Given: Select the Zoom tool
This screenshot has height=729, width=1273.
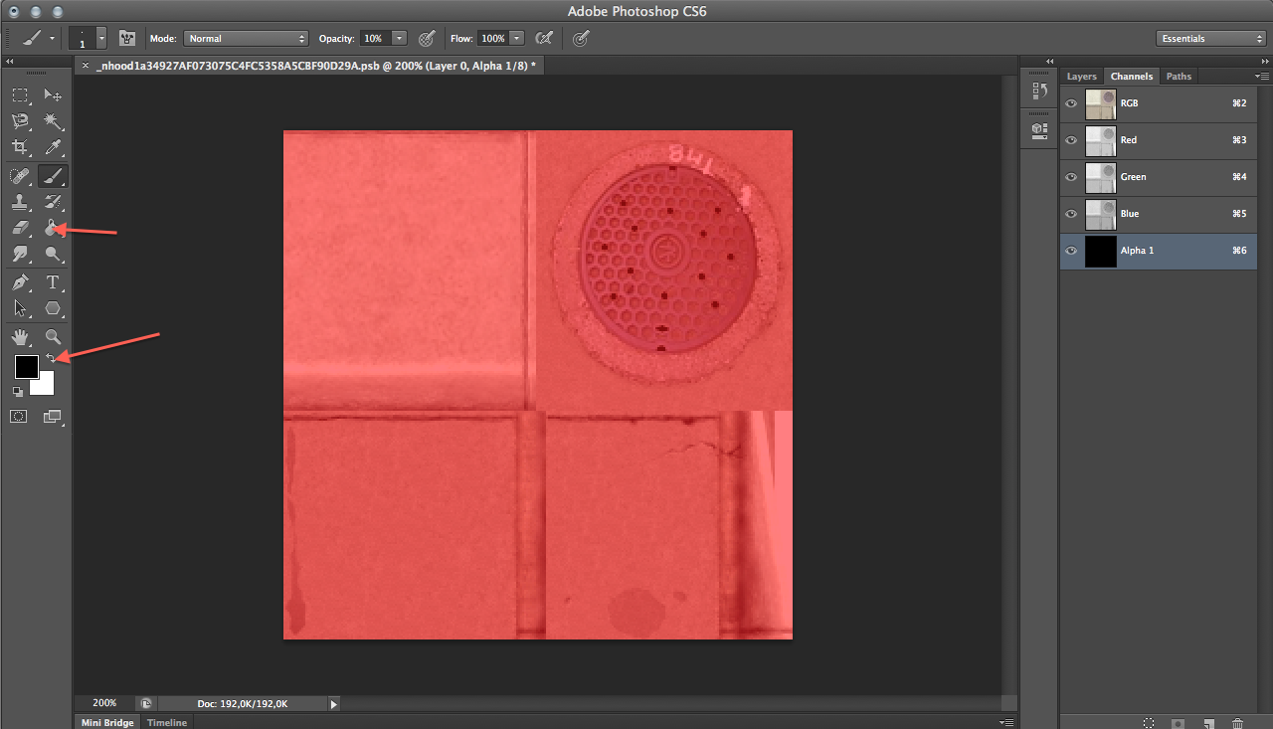Looking at the screenshot, I should pos(53,337).
